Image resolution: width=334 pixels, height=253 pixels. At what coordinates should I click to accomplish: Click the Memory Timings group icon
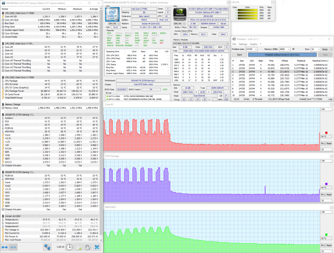(3, 104)
